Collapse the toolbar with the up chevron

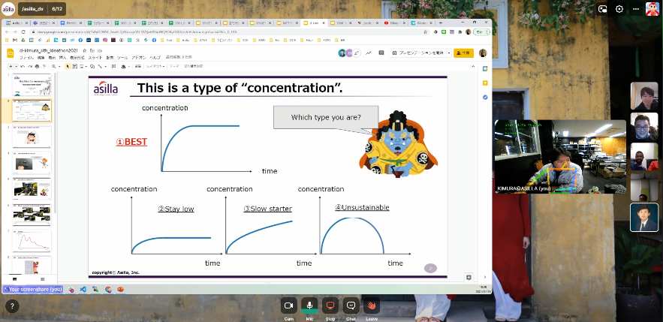click(x=473, y=66)
